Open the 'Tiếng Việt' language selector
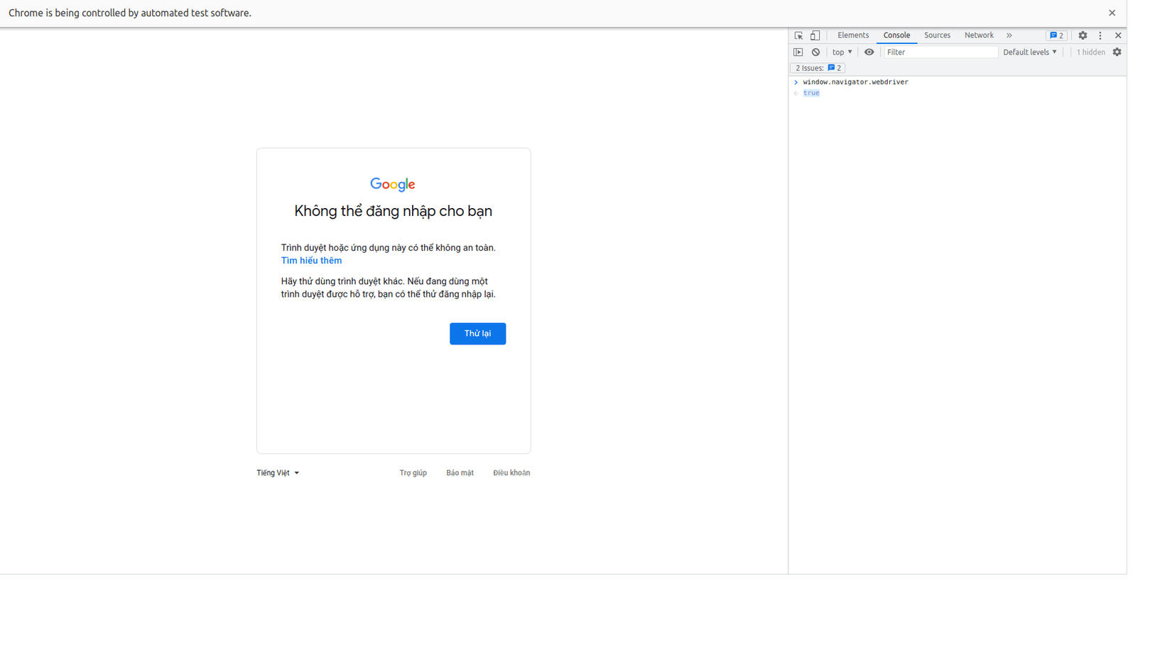Viewport: 1172px width, 659px height. (x=277, y=472)
